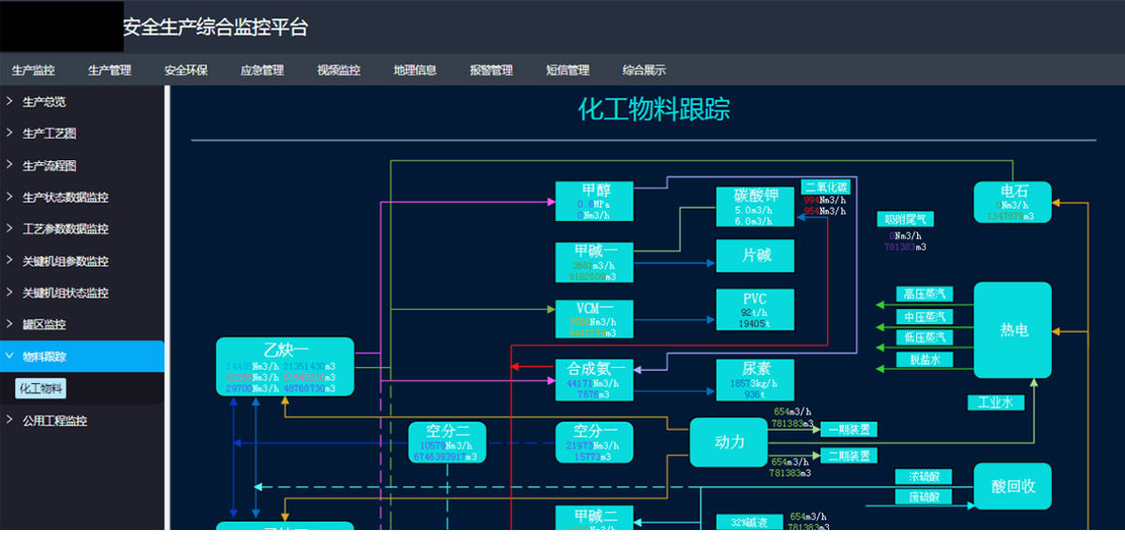Select the 甲醇 node box
Image resolution: width=1125 pixels, height=545 pixels.
594,201
